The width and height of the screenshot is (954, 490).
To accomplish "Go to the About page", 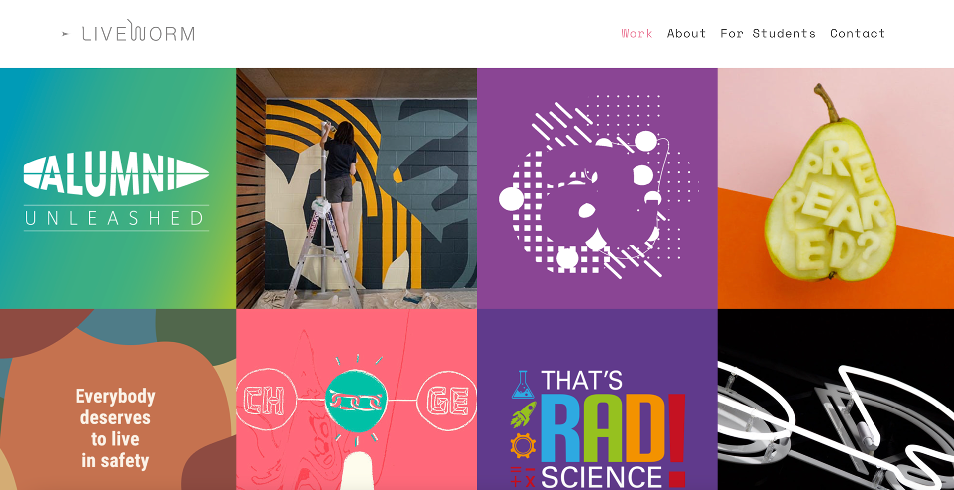I will [x=686, y=33].
